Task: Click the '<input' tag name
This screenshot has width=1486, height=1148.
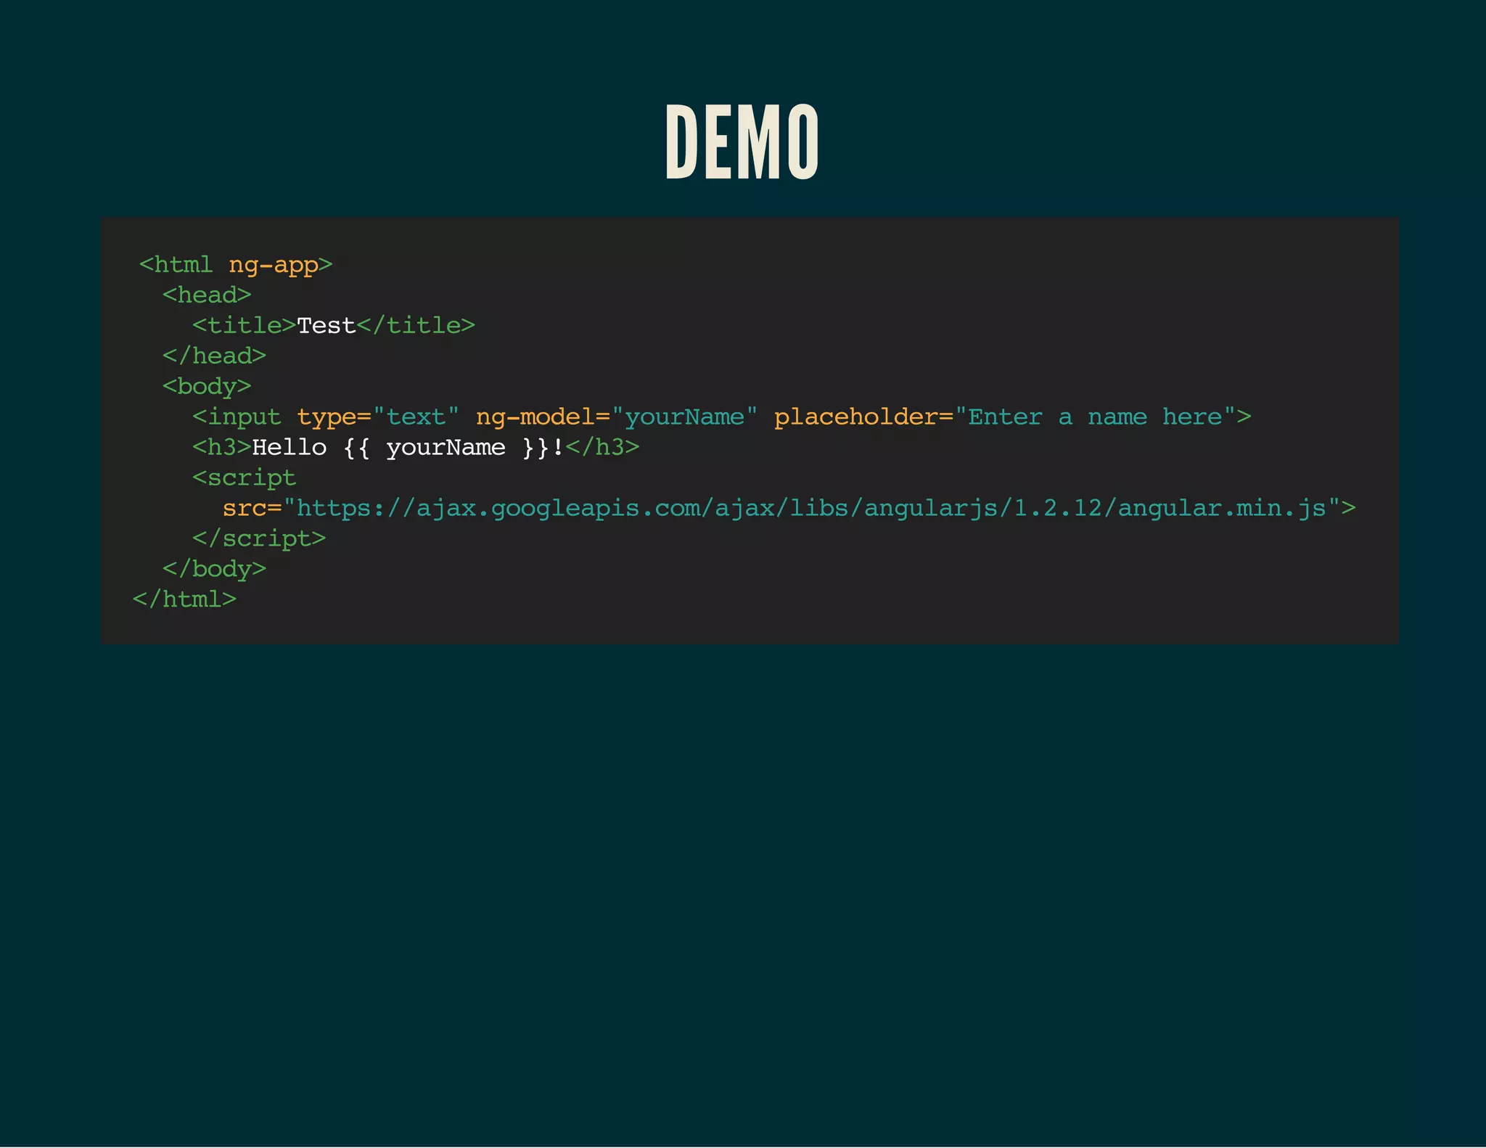Action: pos(237,417)
